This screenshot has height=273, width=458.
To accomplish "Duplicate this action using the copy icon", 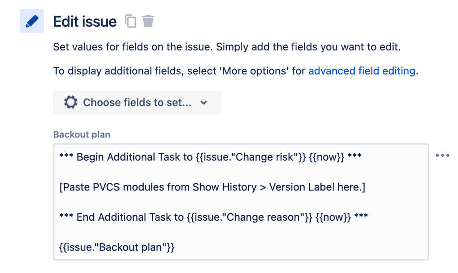I will click(x=131, y=21).
